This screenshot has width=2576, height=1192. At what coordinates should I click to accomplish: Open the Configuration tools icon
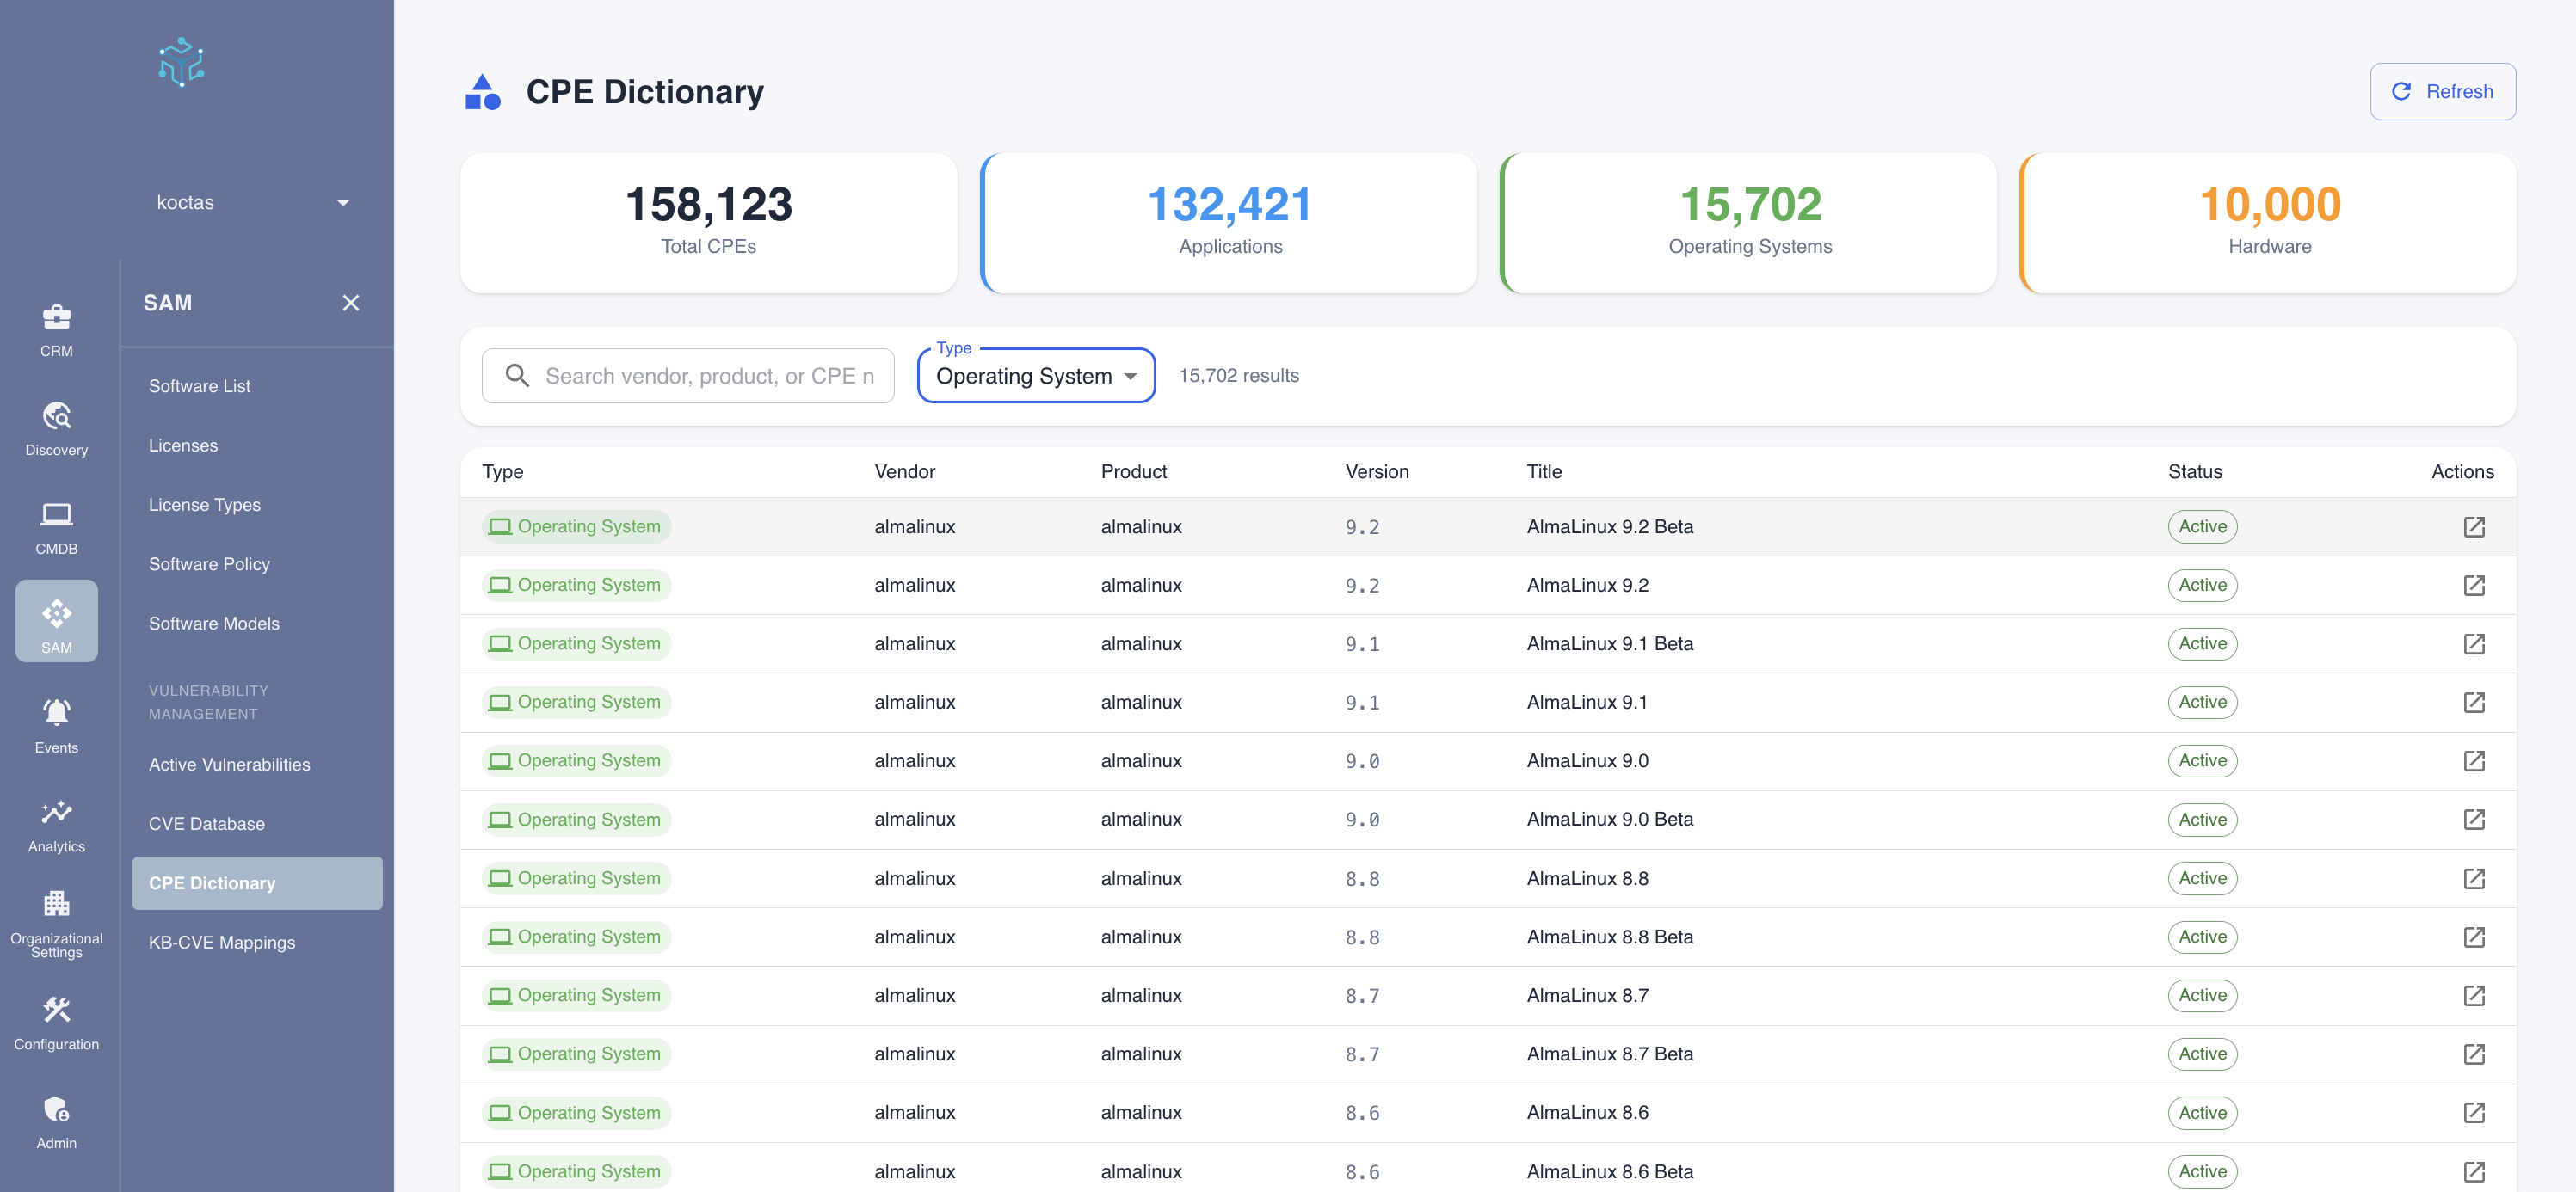click(x=56, y=1011)
